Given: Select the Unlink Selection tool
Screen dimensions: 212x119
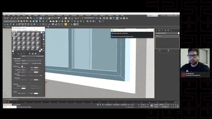Looking at the screenshot, I should pyautogui.click(x=15, y=18).
